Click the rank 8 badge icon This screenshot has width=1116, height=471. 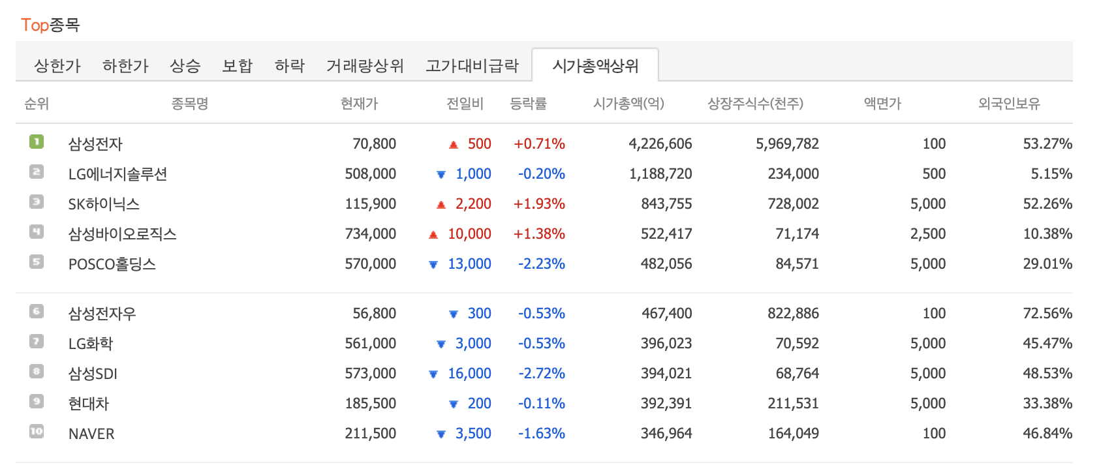[37, 371]
